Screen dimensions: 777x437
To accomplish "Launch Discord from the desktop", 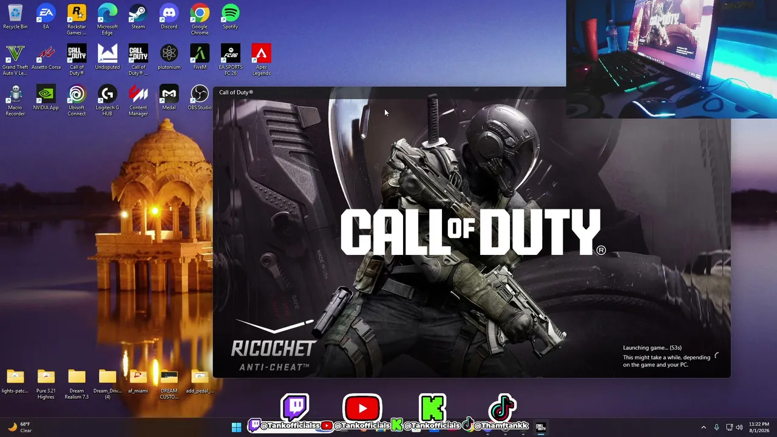I will [169, 17].
